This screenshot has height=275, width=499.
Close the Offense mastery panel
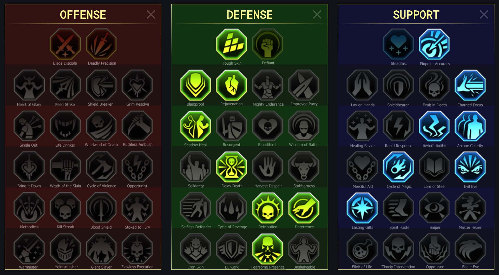pos(151,15)
